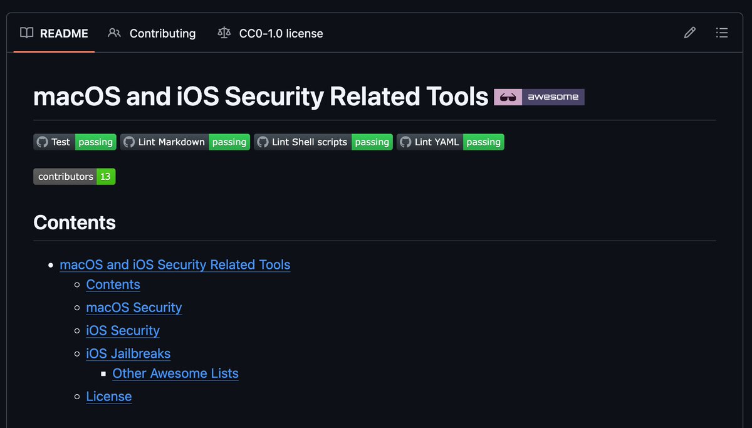Open the Lint Markdown passing badge
The image size is (752, 428).
point(185,142)
